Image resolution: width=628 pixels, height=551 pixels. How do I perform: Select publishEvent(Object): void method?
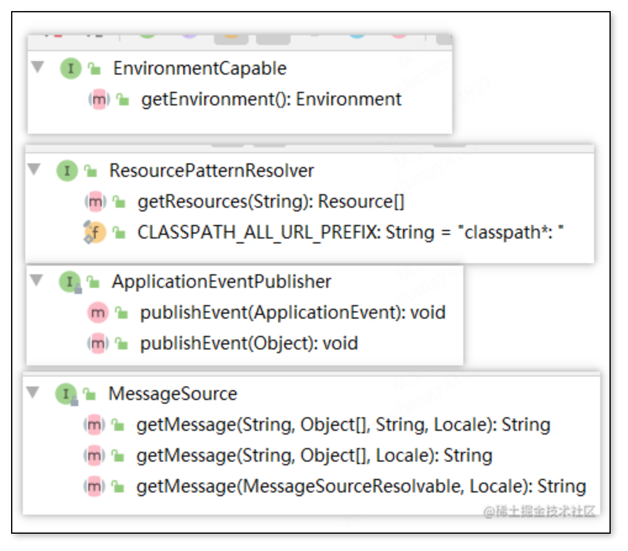[x=249, y=343]
